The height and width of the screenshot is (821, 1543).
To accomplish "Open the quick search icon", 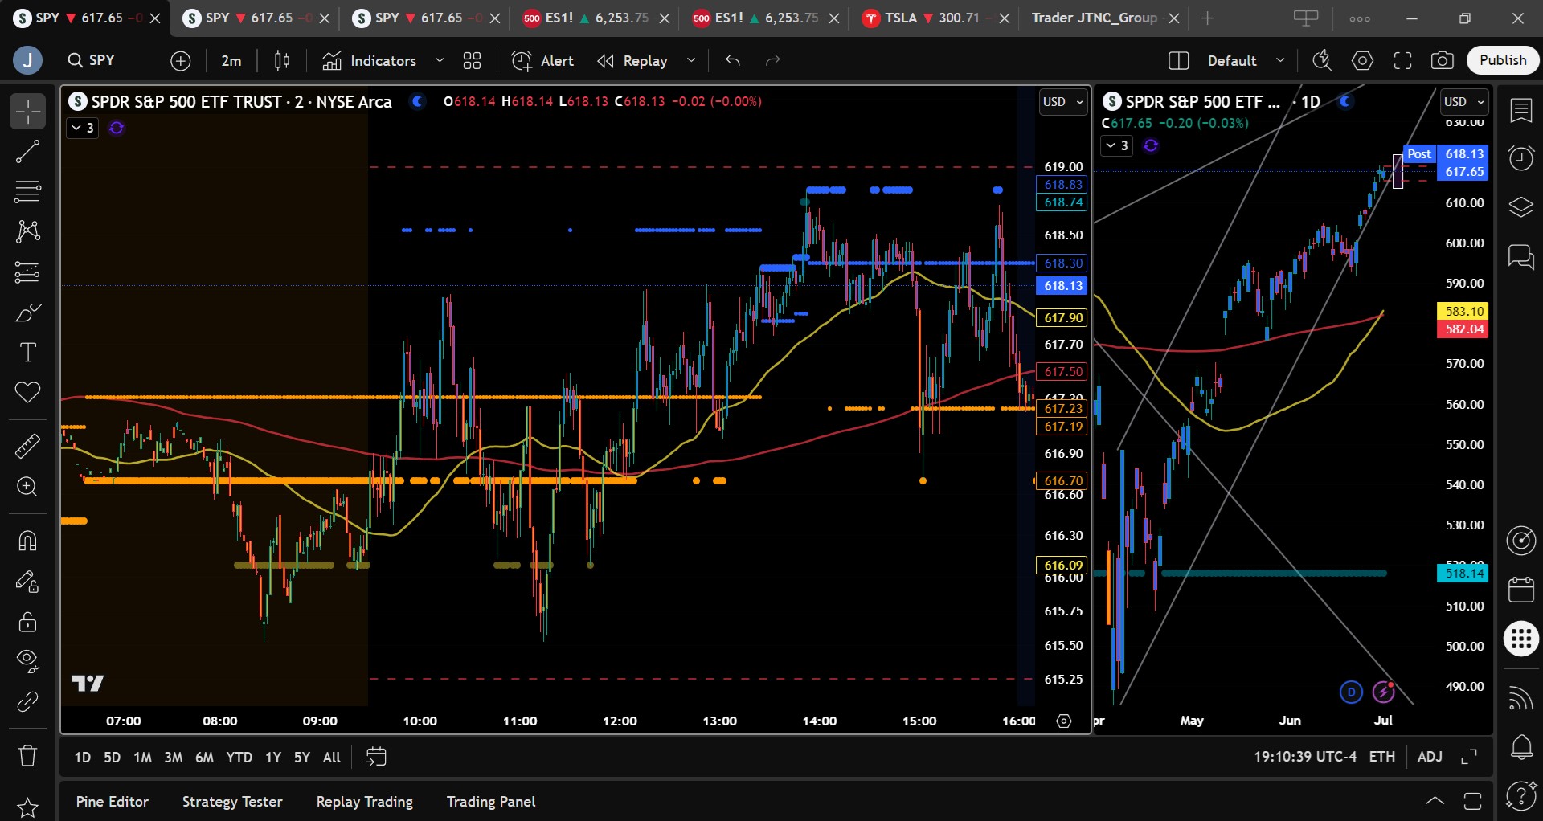I will coord(1322,60).
